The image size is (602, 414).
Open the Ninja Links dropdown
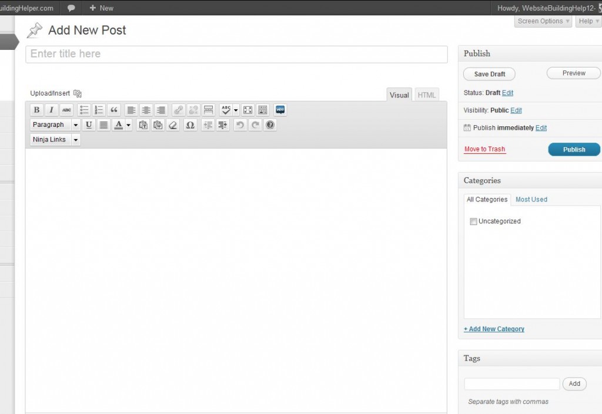[x=55, y=140]
